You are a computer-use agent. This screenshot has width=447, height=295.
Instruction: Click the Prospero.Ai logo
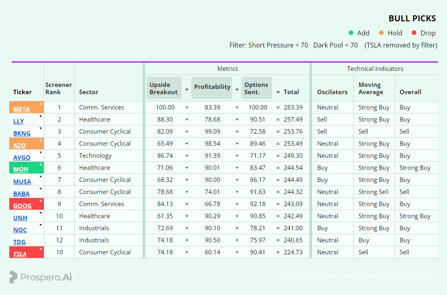41,277
